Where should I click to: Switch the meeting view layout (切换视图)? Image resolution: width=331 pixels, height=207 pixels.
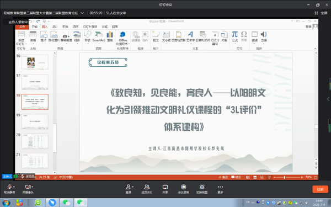202,189
